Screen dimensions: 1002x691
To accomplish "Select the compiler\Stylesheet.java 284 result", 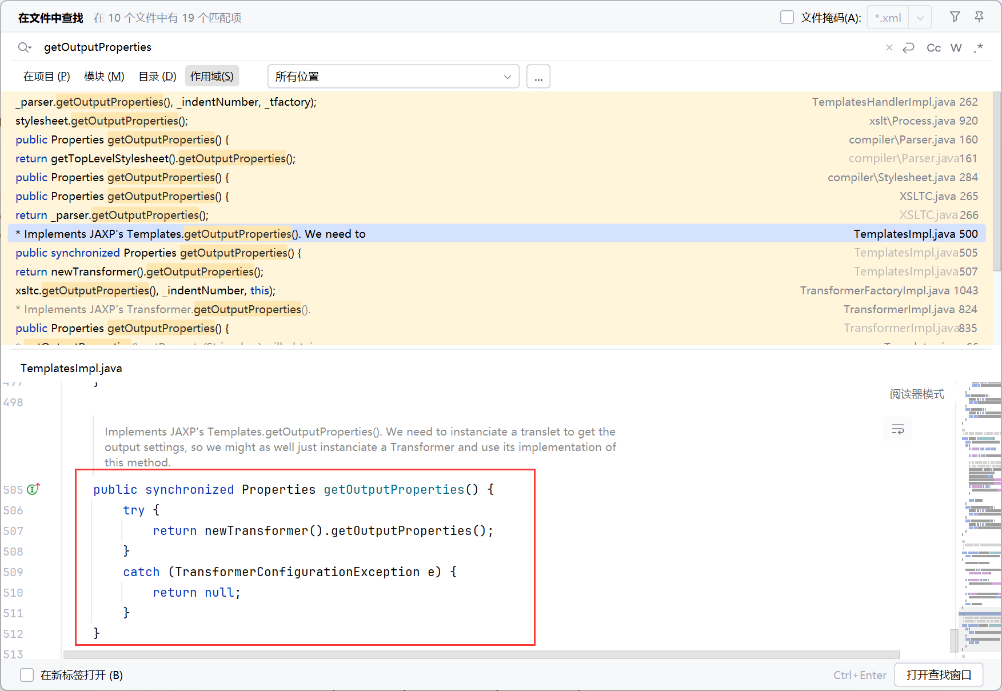I will (x=496, y=178).
